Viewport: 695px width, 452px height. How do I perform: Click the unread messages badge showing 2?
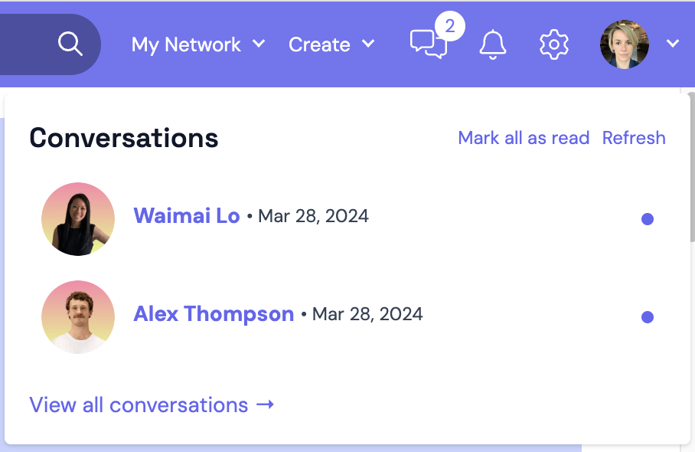[x=449, y=28]
